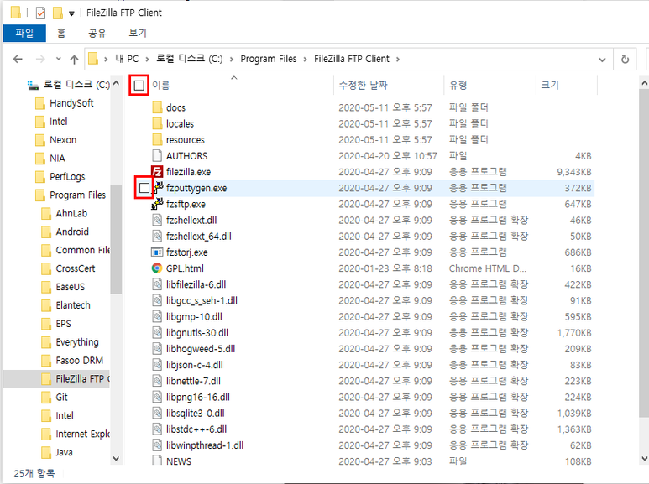
Task: Click the folder tree scrollbar down arrow
Action: (117, 458)
